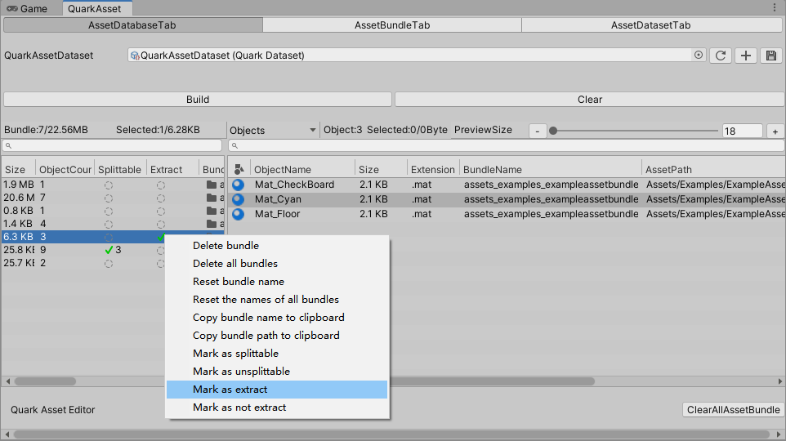This screenshot has height=441, width=786.
Task: Click the refresh dataset icon
Action: click(x=721, y=56)
